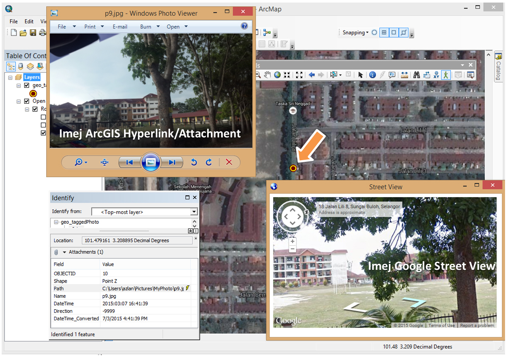
Task: Rotate photo counterclockwise in Photo Viewer
Action: [x=194, y=162]
